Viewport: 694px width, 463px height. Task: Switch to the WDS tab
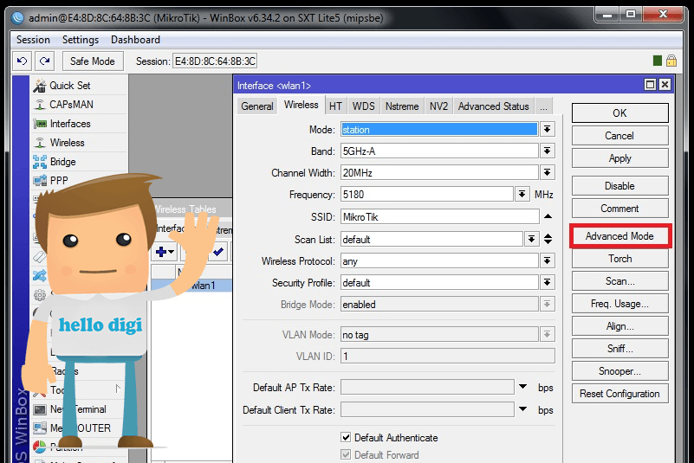pyautogui.click(x=363, y=106)
